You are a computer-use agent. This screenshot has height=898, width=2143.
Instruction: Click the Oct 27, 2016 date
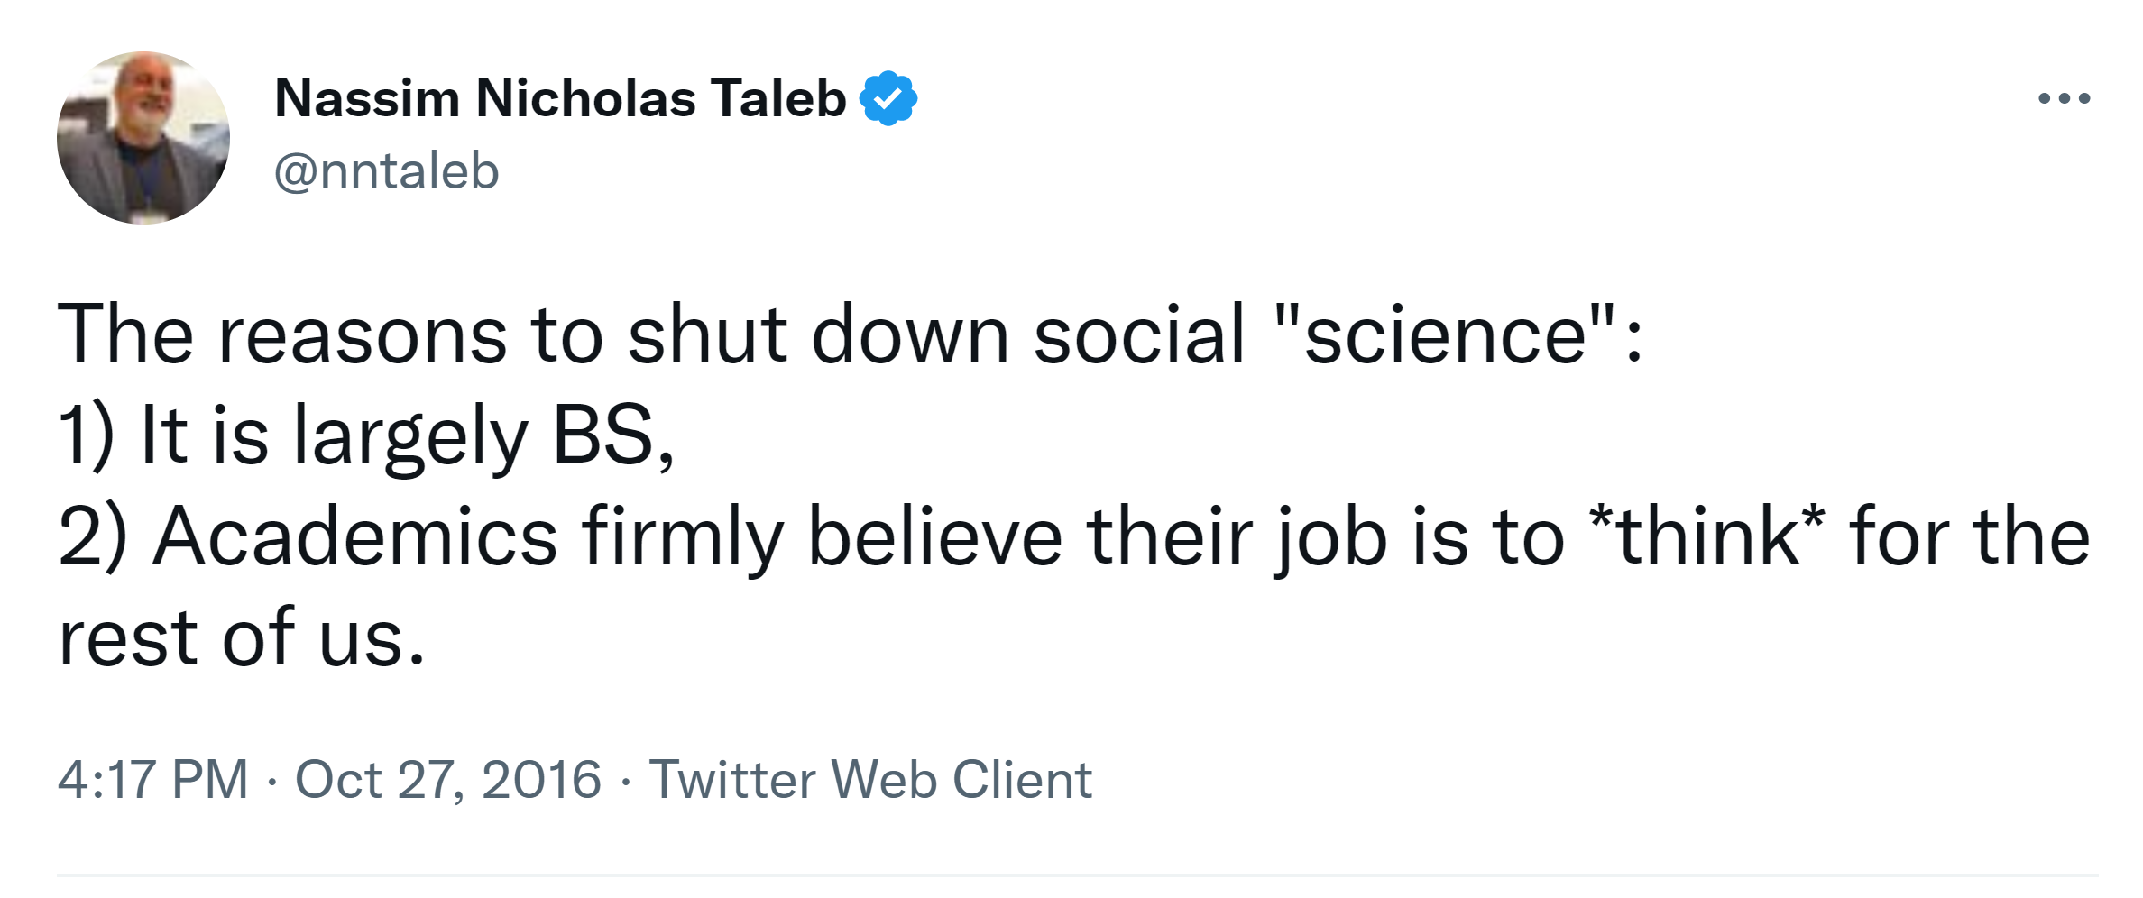coord(447,779)
